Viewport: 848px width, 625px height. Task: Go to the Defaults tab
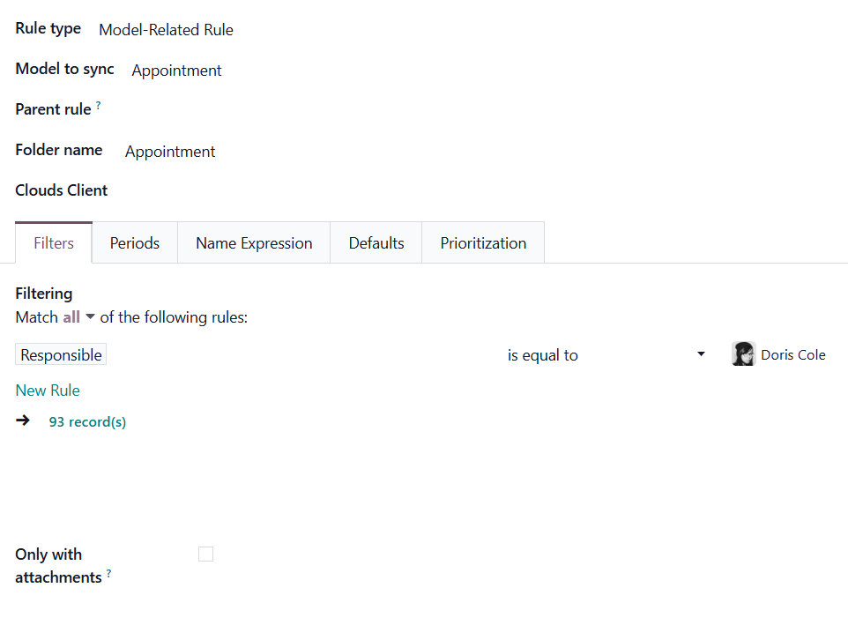pos(376,243)
